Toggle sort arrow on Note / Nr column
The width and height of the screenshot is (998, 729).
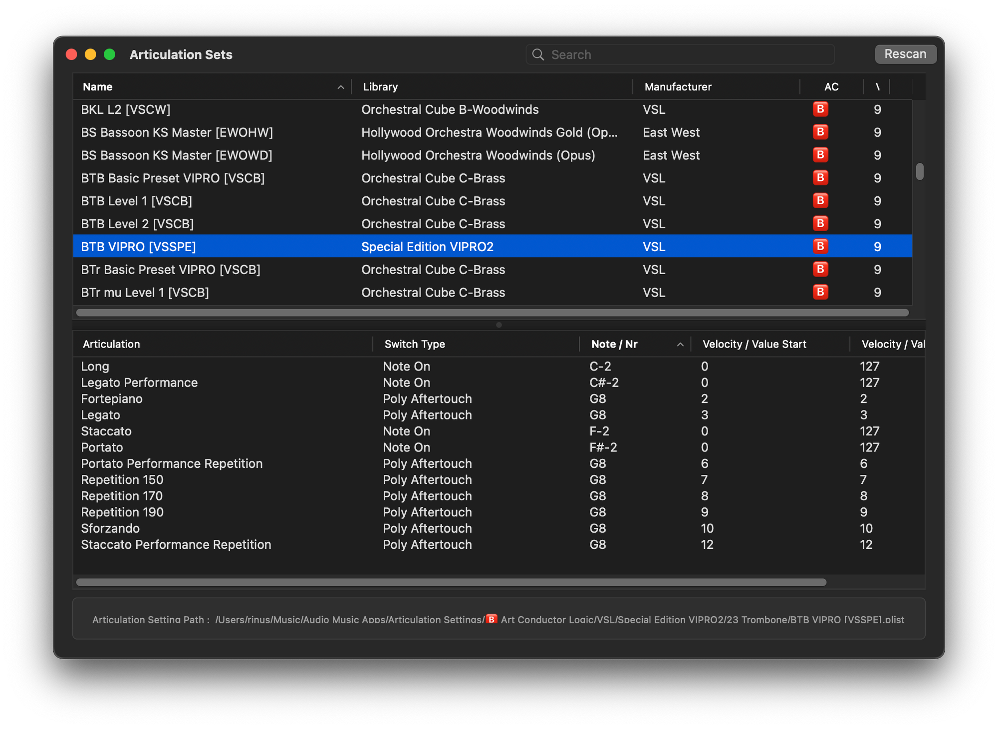[x=680, y=344]
